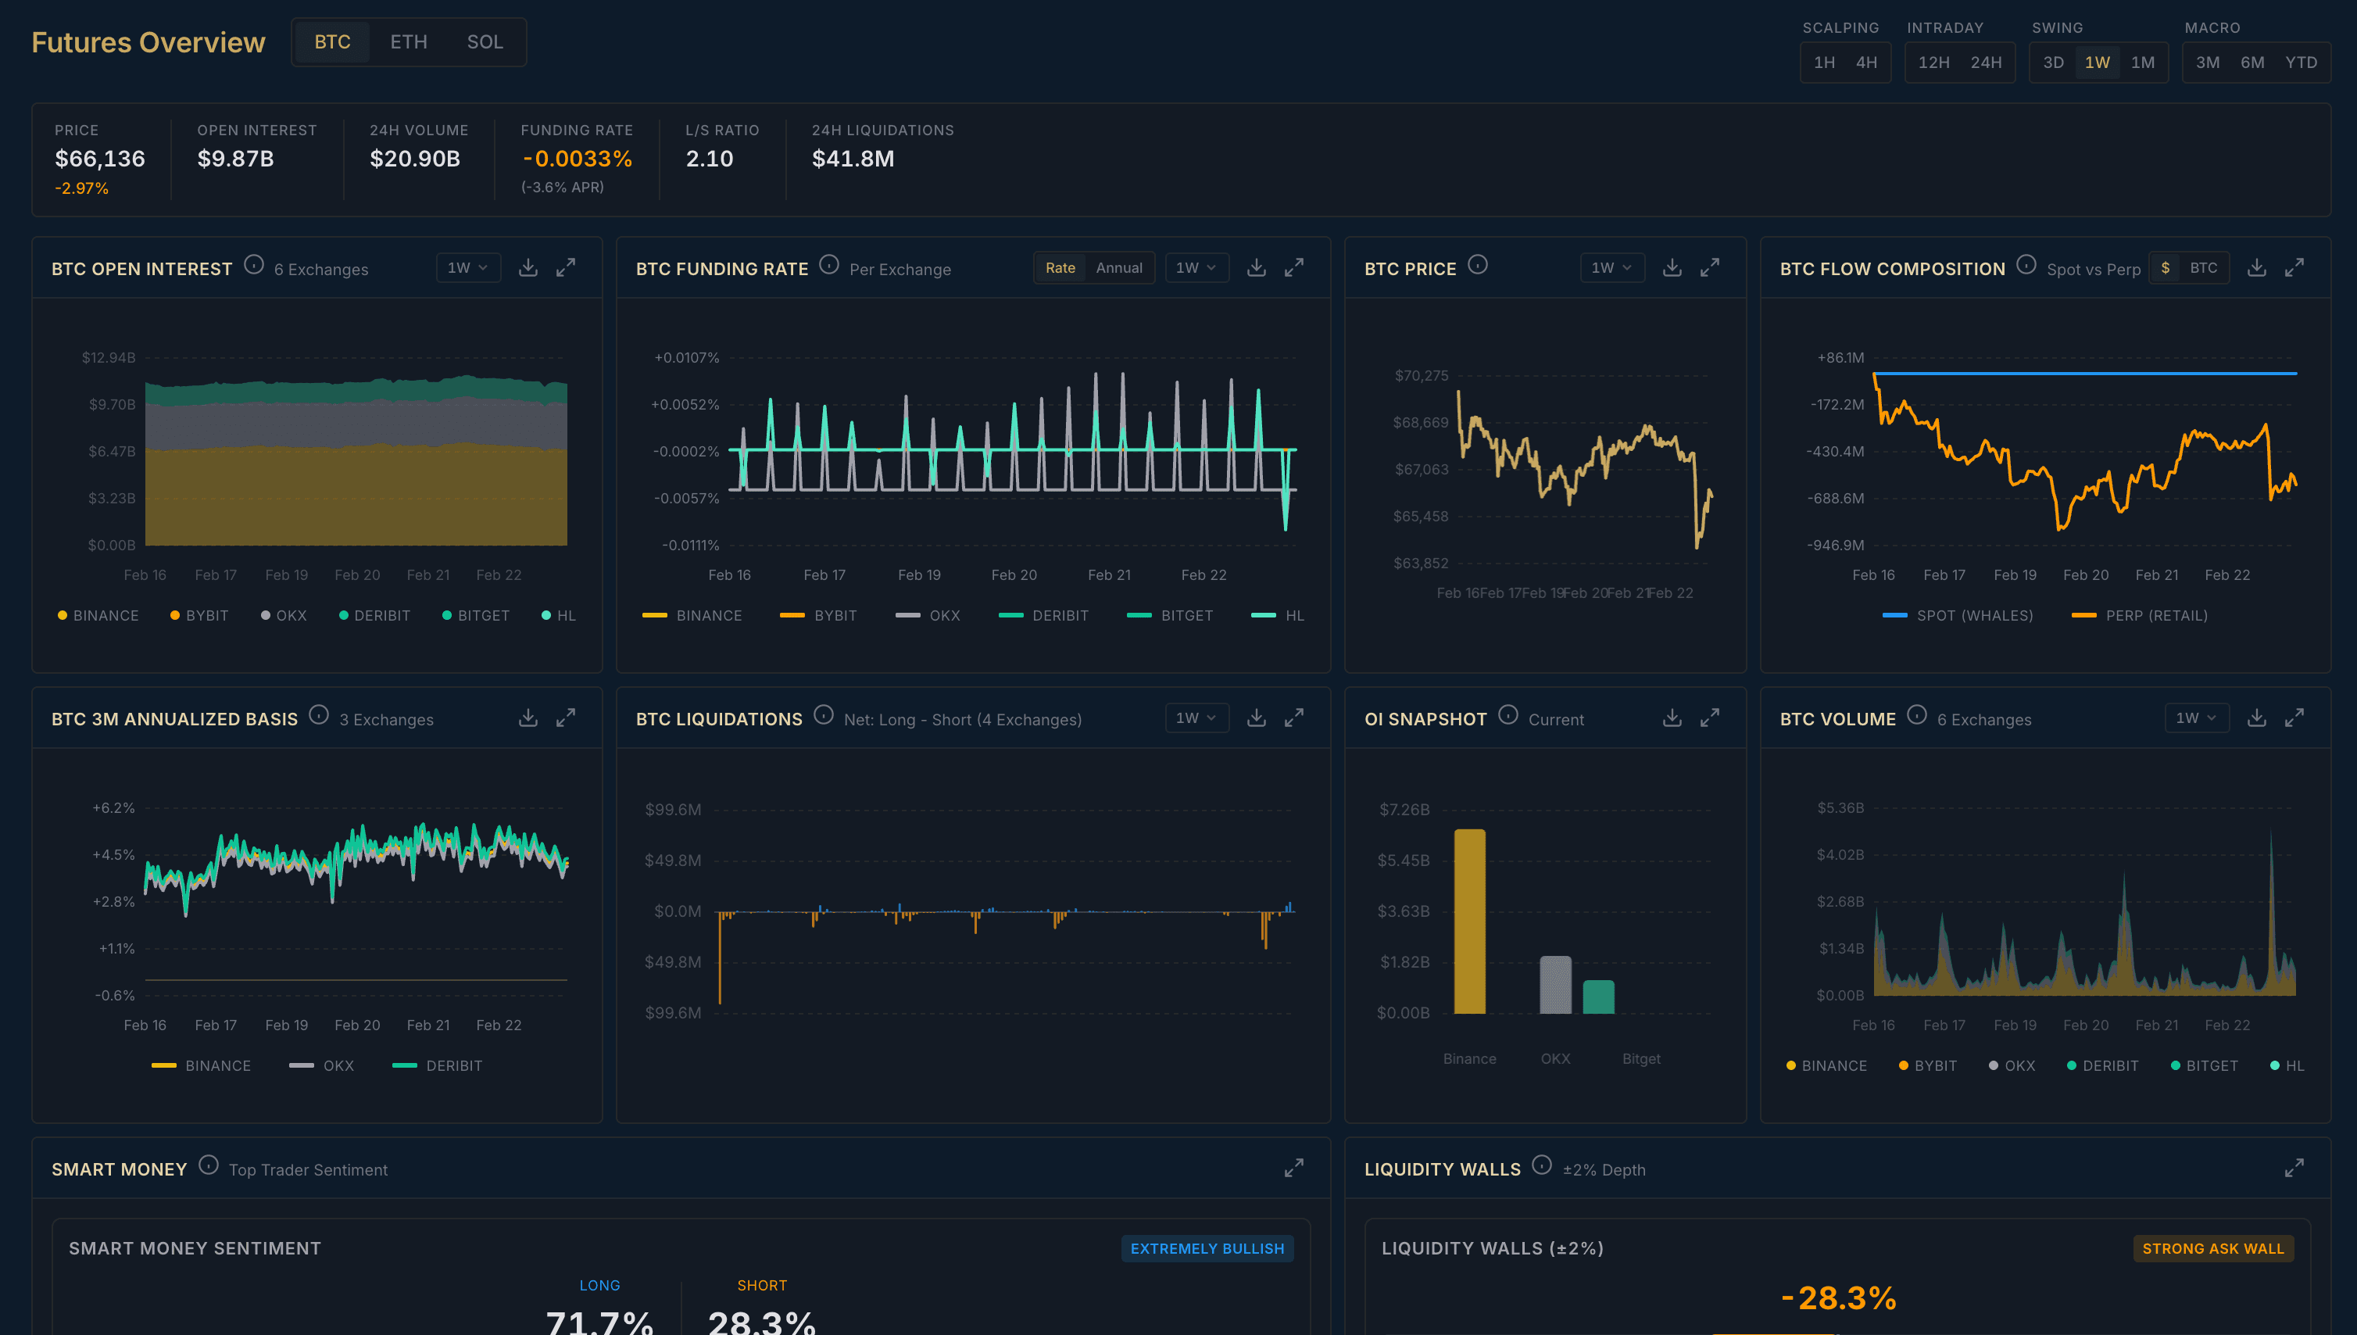
Task: Switch to the SOL futures tab
Action: (x=486, y=41)
